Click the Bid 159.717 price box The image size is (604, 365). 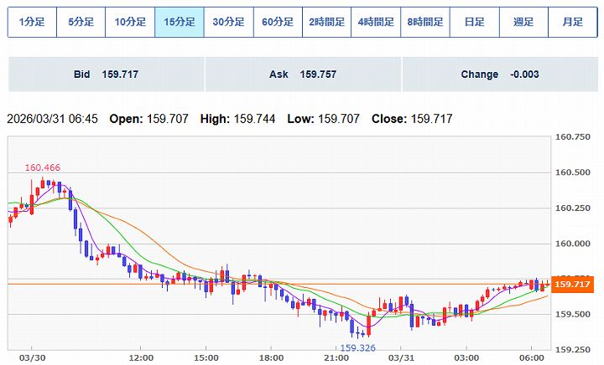click(x=106, y=75)
